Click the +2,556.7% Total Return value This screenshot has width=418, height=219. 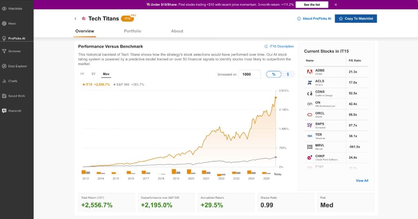click(x=97, y=205)
